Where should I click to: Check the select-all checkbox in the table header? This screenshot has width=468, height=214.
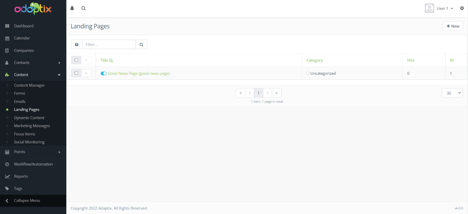(76, 60)
